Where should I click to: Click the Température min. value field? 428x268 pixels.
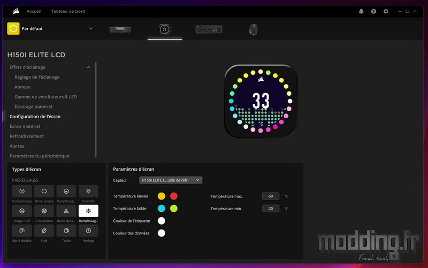click(x=271, y=209)
